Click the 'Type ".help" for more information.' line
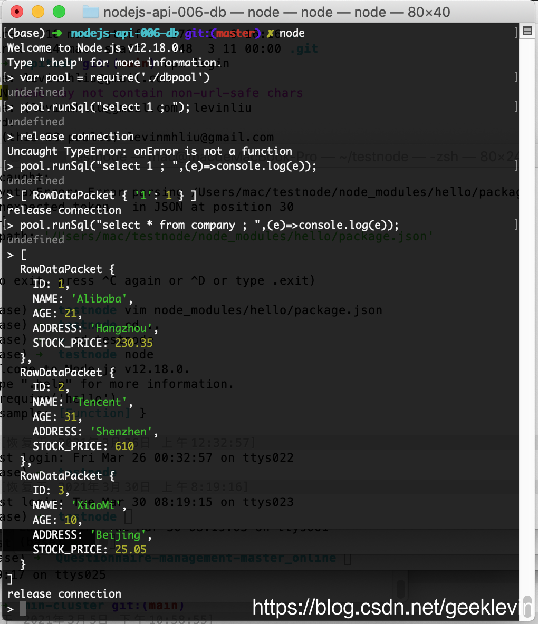This screenshot has height=624, width=538. [x=114, y=63]
